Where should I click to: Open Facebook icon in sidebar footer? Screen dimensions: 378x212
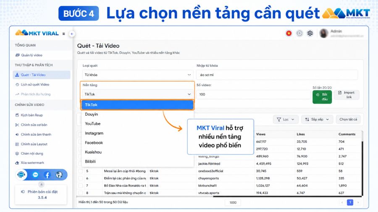point(47,175)
